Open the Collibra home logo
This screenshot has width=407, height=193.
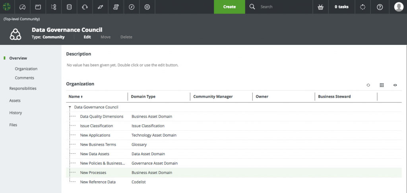(x=7, y=7)
